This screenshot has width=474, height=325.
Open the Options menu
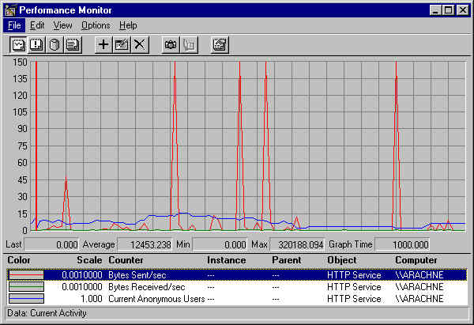click(x=96, y=25)
